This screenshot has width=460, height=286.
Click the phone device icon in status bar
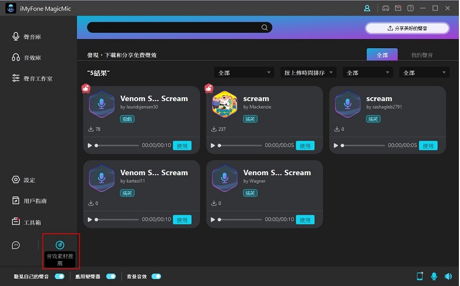click(x=420, y=276)
